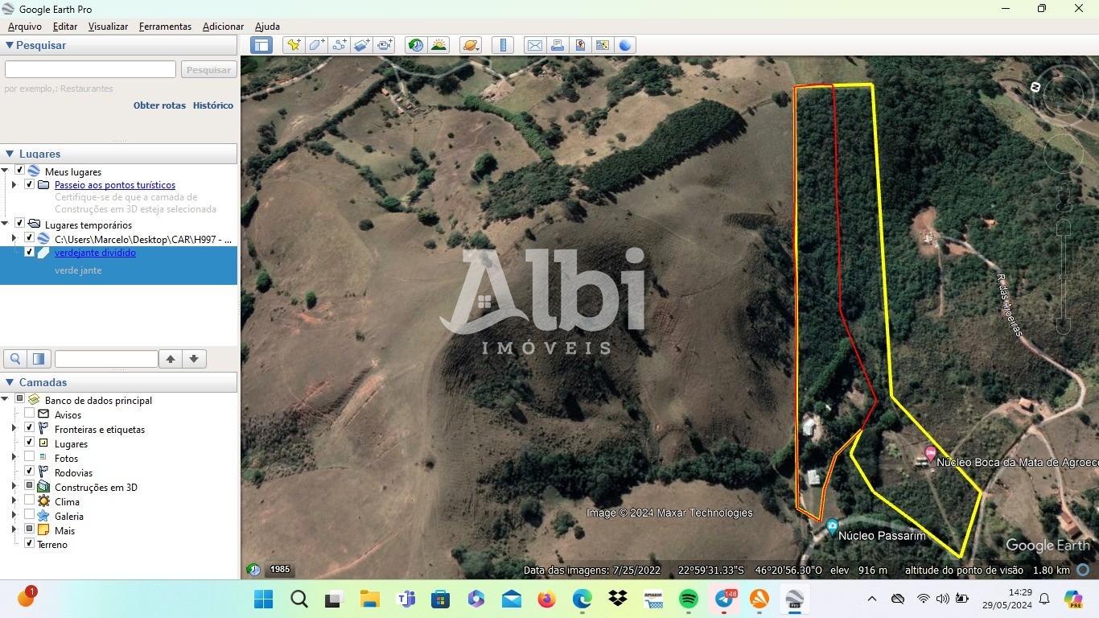
Task: Click the Windows Start button
Action: tap(263, 599)
